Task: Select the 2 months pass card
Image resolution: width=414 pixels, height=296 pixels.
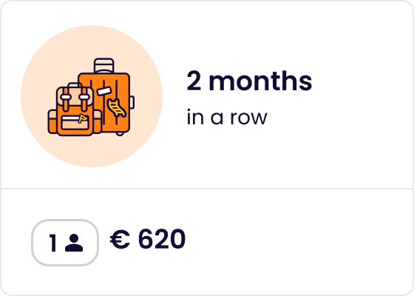Action: pyautogui.click(x=207, y=148)
